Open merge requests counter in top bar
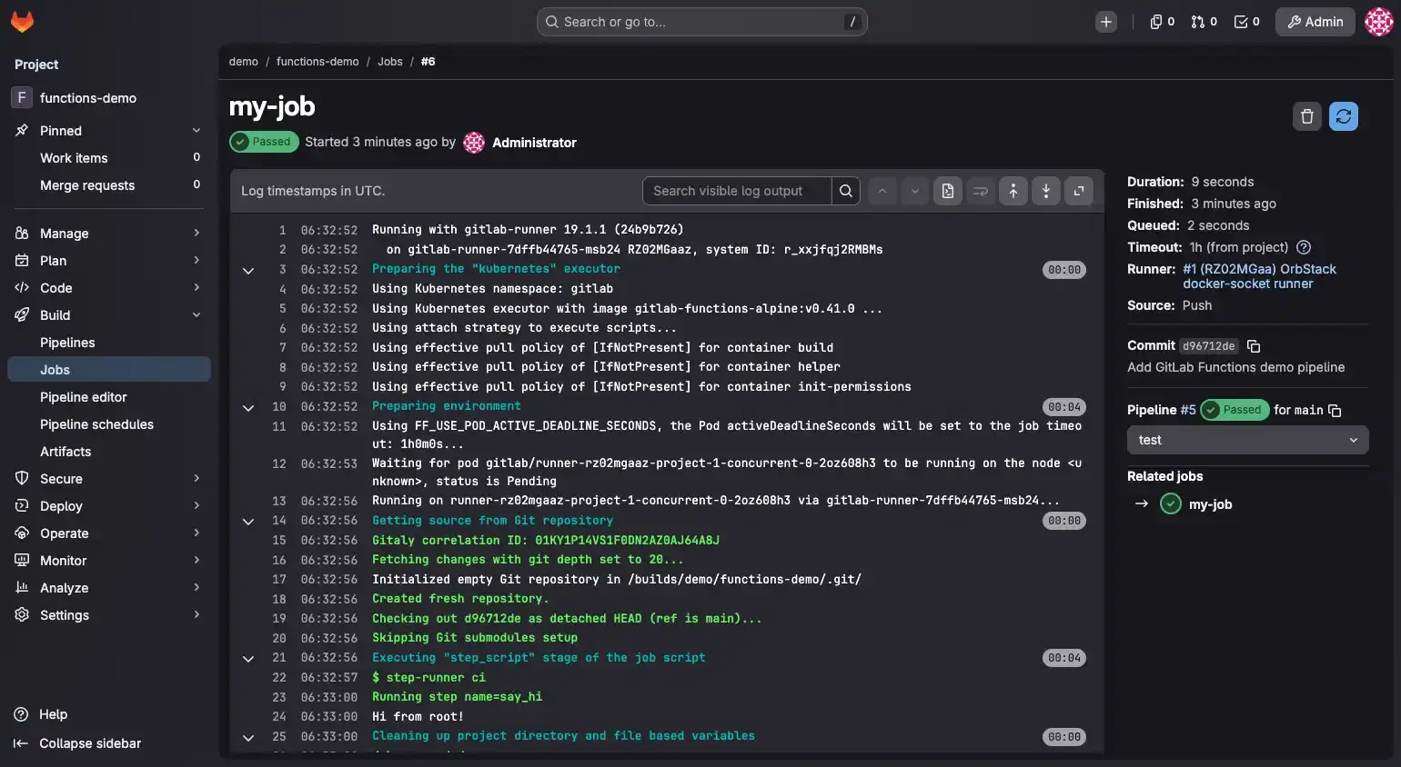The image size is (1401, 767). click(x=1204, y=22)
